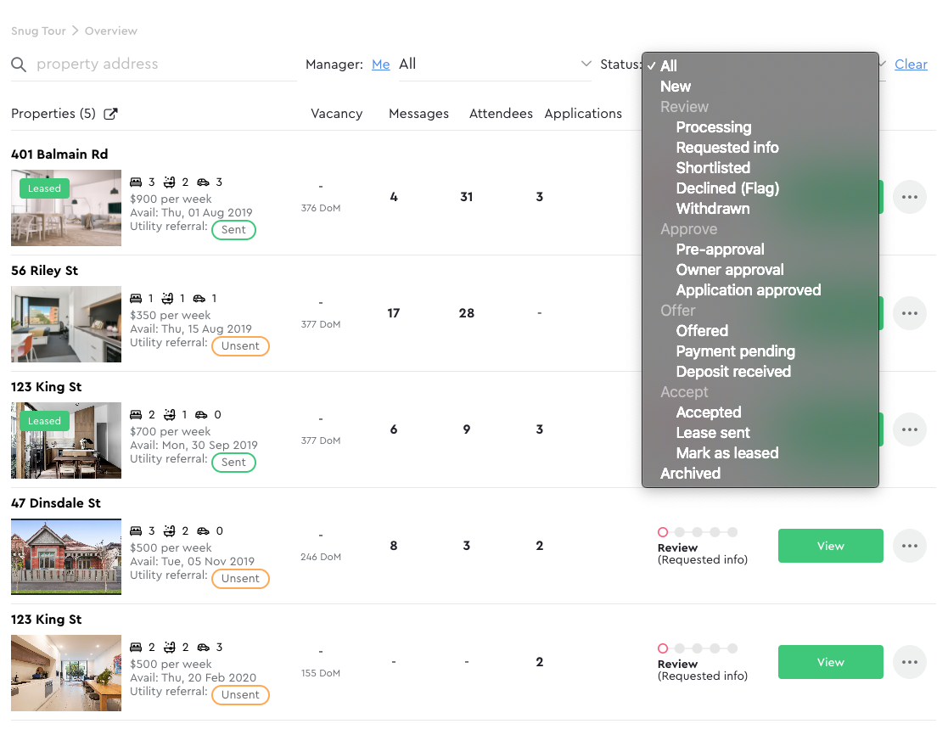
Task: Click the ellipsis menu beside the bottom View button
Action: coord(909,662)
